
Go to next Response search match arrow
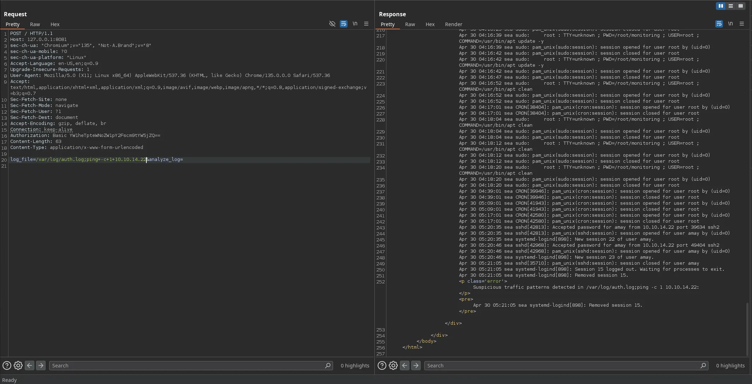416,366
